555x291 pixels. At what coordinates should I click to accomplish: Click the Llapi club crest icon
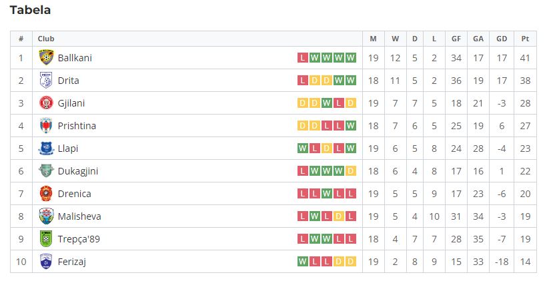pos(47,148)
